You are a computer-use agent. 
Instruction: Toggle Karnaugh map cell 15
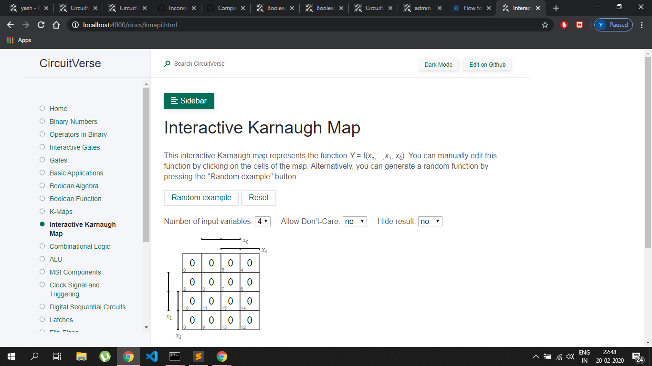point(230,301)
